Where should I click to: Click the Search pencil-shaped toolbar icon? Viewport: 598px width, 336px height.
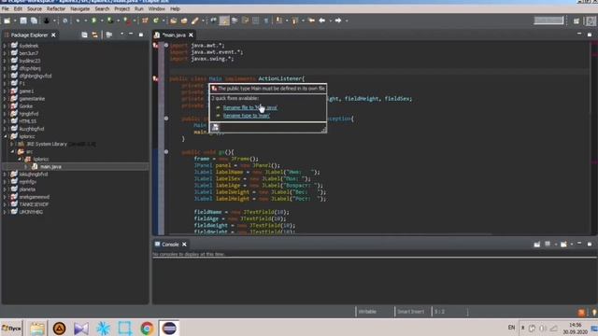(x=195, y=21)
